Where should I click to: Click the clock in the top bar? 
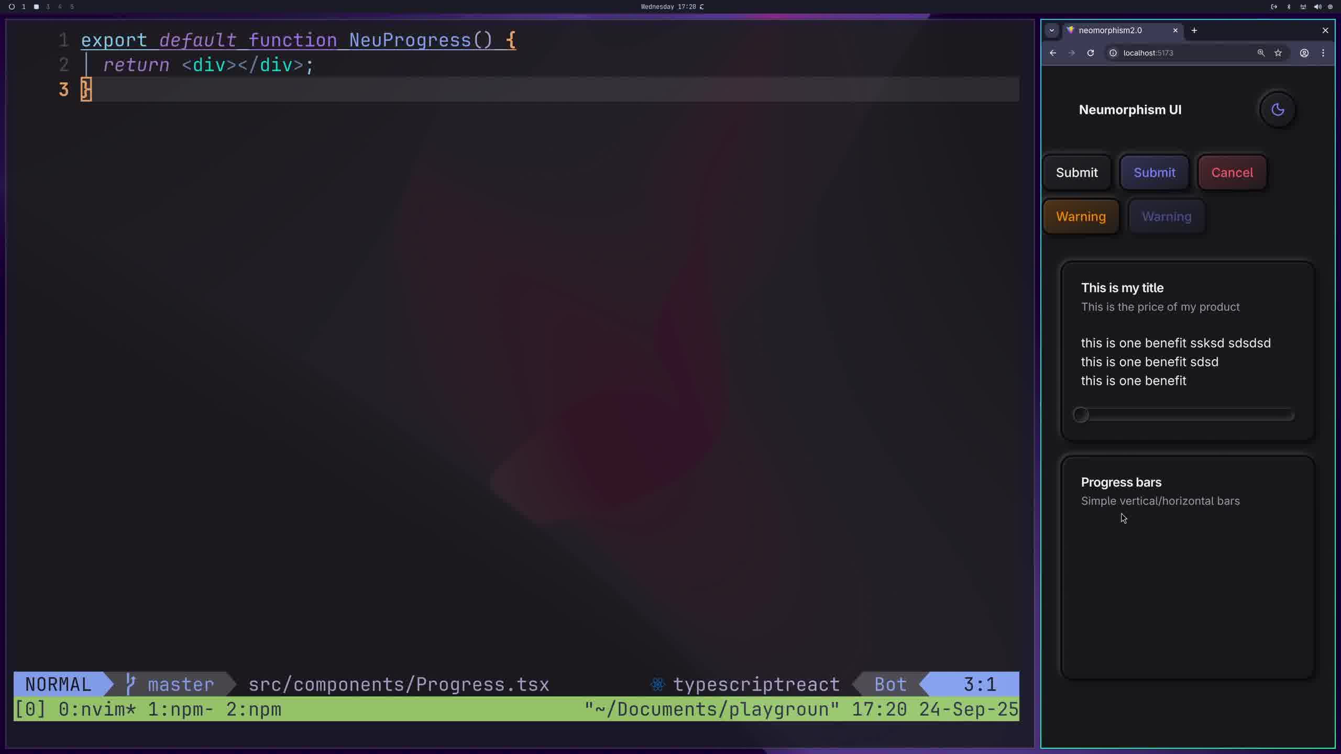pos(668,7)
